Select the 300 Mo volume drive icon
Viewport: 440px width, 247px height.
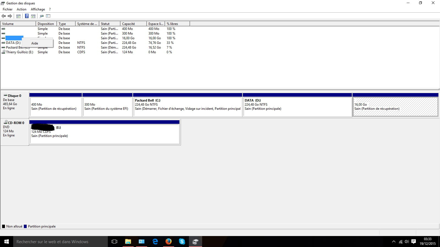click(3, 33)
